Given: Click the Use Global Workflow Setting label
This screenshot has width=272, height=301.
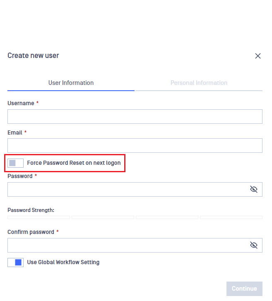Looking at the screenshot, I should [63, 262].
